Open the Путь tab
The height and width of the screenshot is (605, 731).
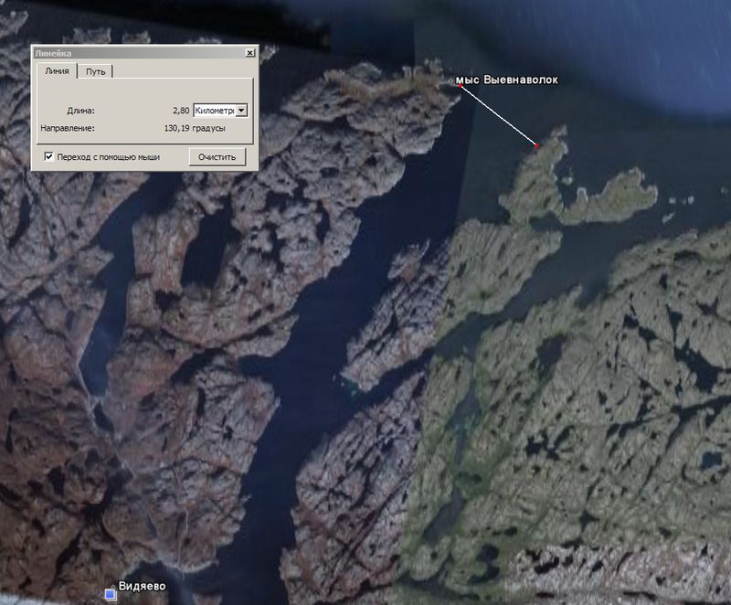click(94, 71)
